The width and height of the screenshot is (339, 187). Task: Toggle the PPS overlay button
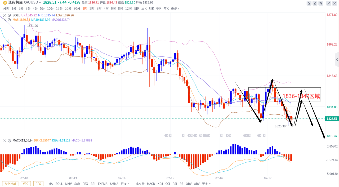point(38,184)
